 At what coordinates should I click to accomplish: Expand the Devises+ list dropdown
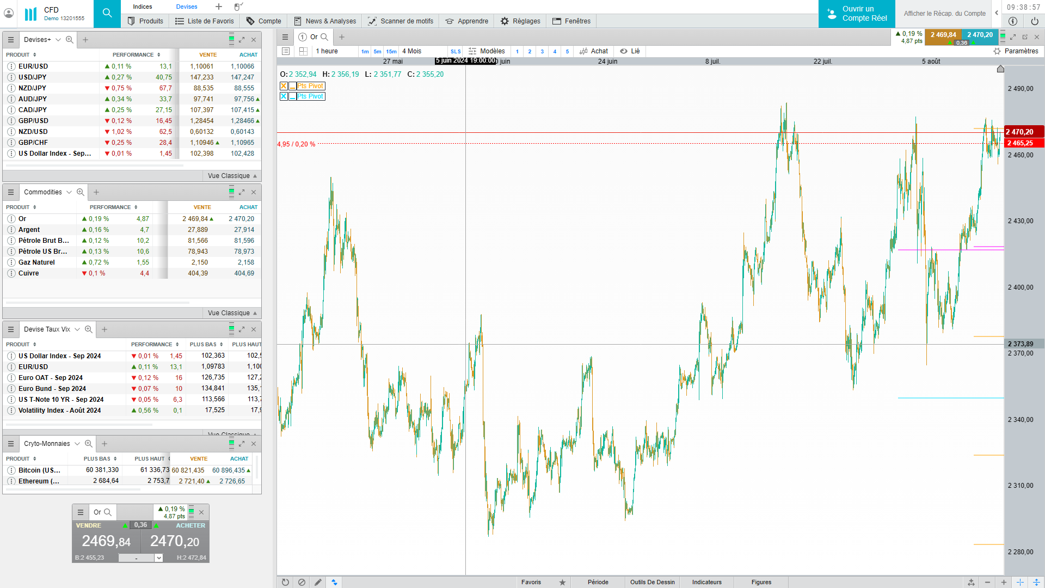58,40
